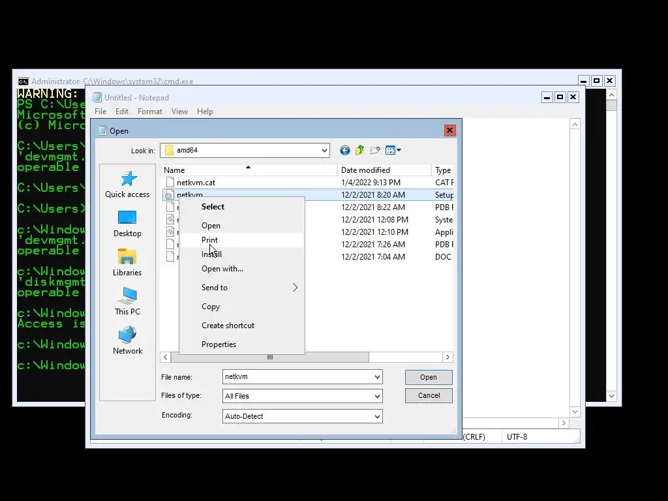Screen dimensions: 668x501
Task: Open the Files of type dropdown
Action: tap(377, 396)
